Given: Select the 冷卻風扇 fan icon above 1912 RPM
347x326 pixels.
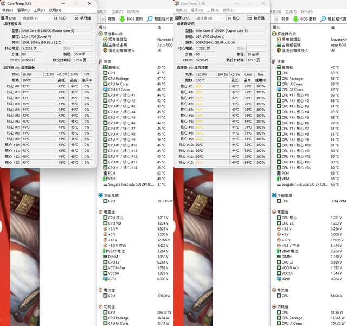Looking at the screenshot, I should point(101,195).
